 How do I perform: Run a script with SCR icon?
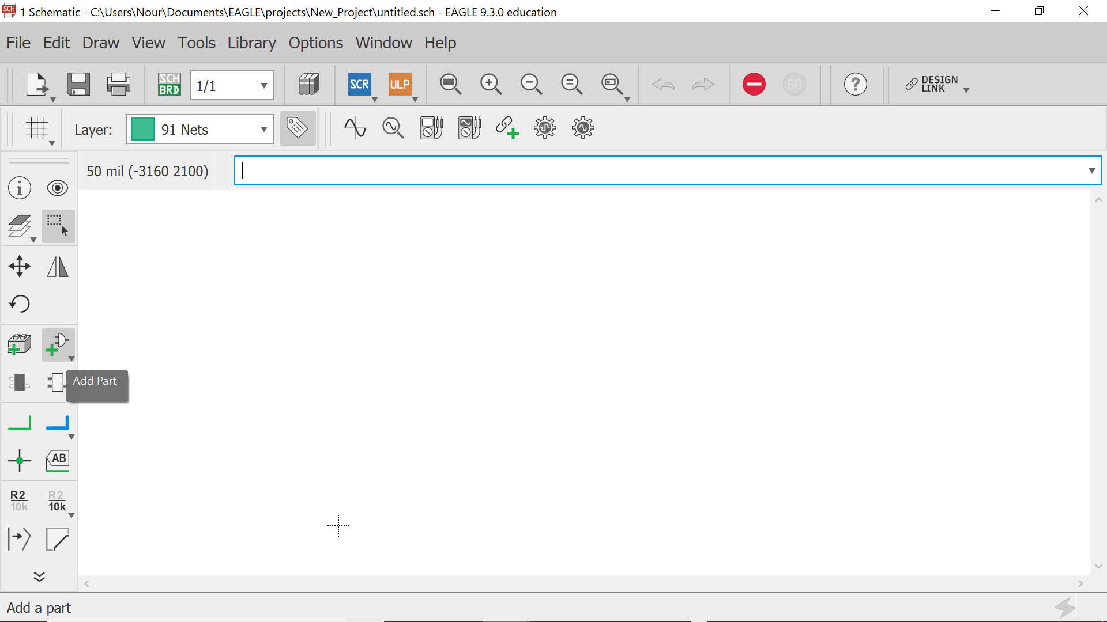[359, 85]
